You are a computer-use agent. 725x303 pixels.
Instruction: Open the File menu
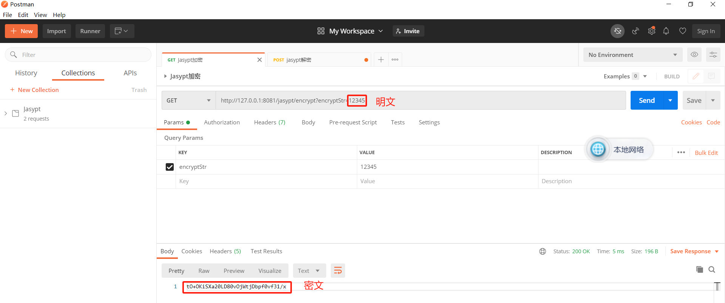point(8,15)
